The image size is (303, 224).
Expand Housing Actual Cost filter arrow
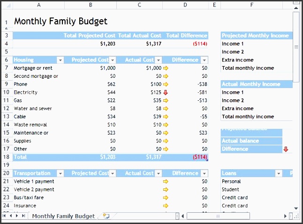[158, 60]
